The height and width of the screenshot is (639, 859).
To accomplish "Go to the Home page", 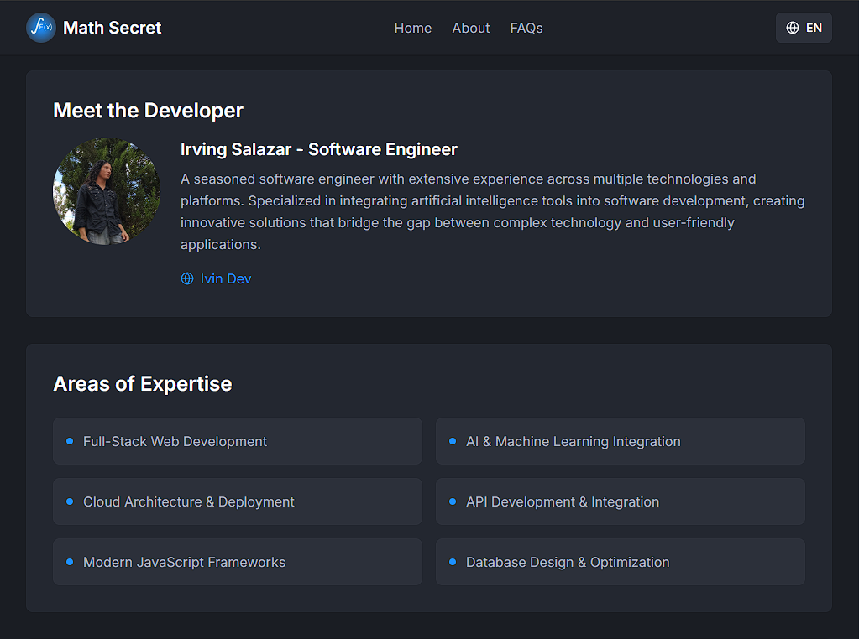I will pos(412,28).
